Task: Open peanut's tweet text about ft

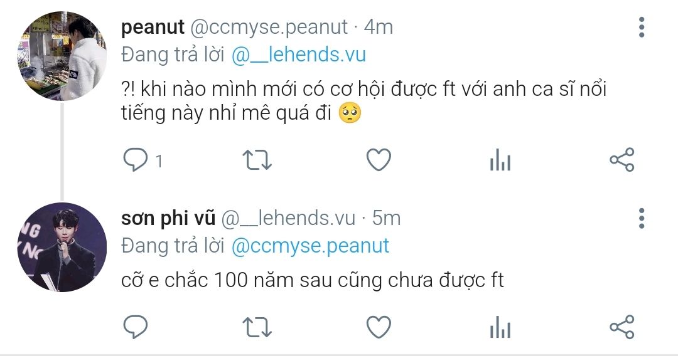Action: pos(364,102)
